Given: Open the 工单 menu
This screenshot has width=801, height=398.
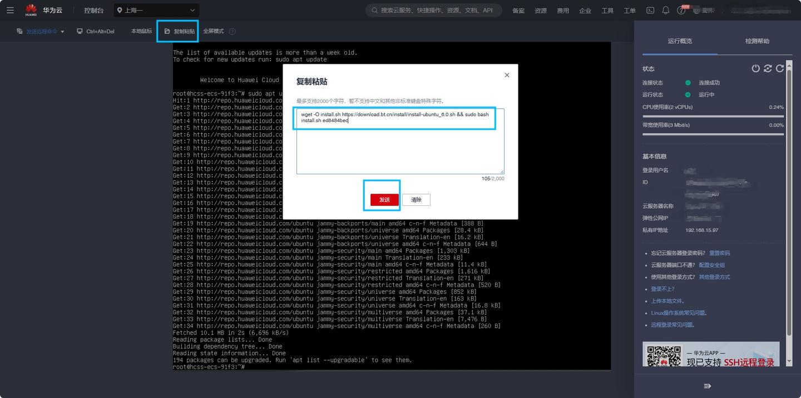Looking at the screenshot, I should [x=630, y=11].
